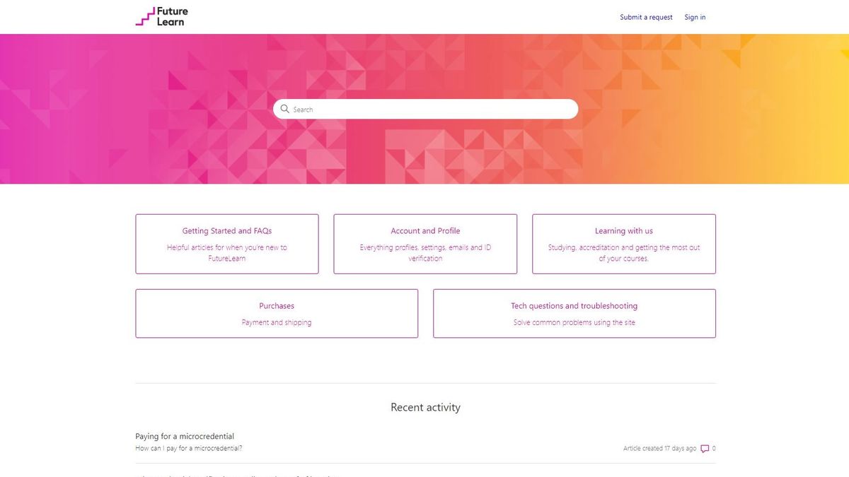Click the question How can I pay for a microcredential
The image size is (849, 477).
coord(189,448)
